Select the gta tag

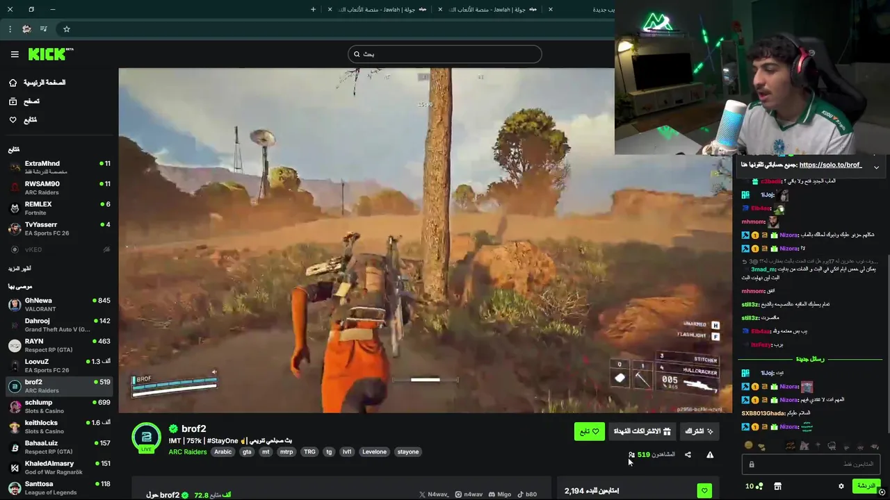coord(247,452)
